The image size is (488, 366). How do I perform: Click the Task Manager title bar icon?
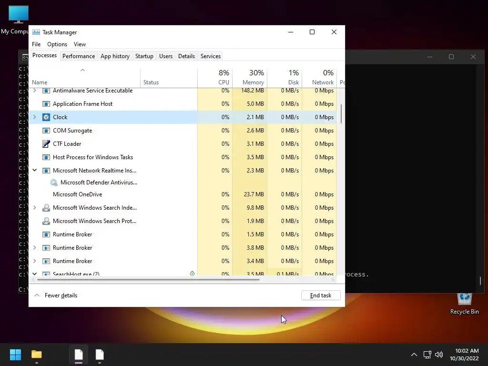[x=36, y=32]
